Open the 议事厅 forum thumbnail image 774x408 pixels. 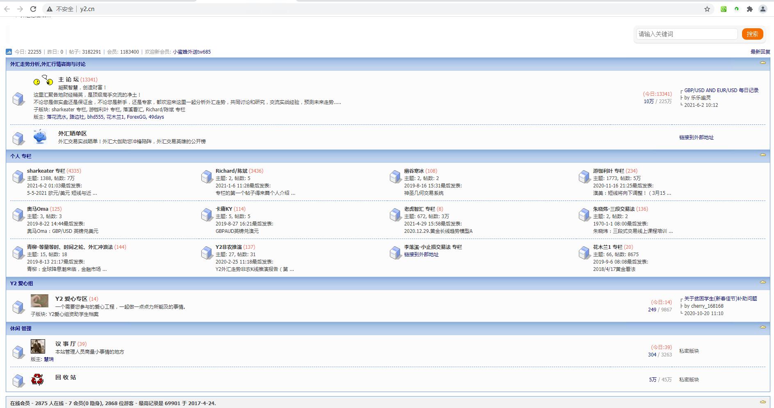tap(38, 346)
